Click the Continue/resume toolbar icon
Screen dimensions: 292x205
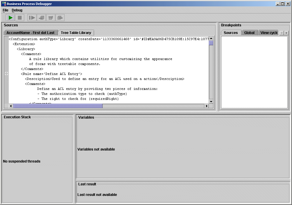[x=32, y=18]
